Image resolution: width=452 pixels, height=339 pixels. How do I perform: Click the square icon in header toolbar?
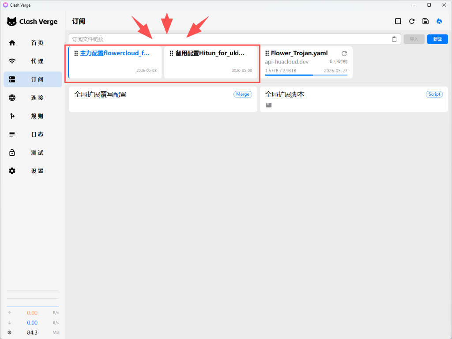tap(398, 21)
